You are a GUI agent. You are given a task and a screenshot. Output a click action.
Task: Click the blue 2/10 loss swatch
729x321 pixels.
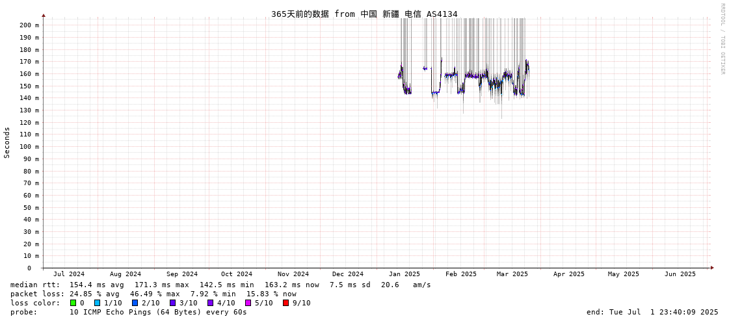[135, 303]
